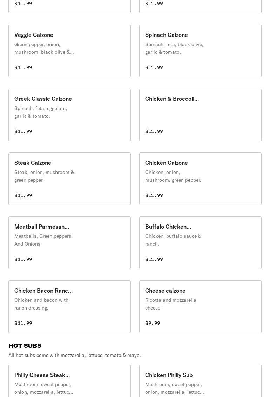
Task: Open the Veggie Calzone item card
Action: click(69, 51)
